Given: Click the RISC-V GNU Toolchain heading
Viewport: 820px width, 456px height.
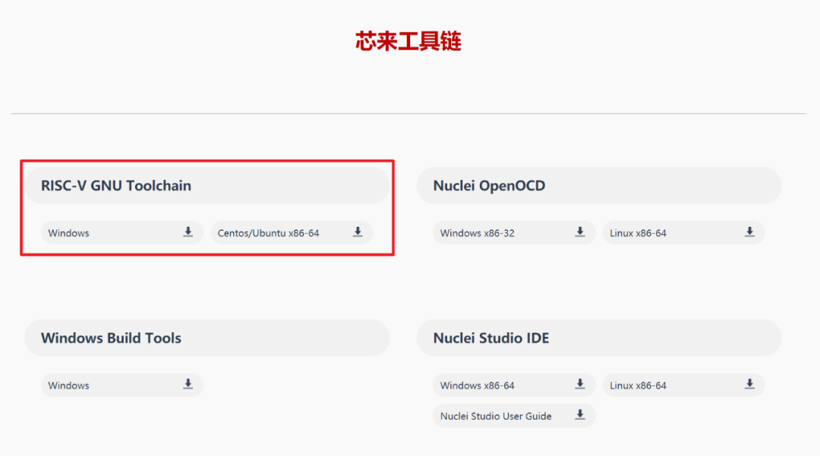Looking at the screenshot, I should (x=116, y=185).
